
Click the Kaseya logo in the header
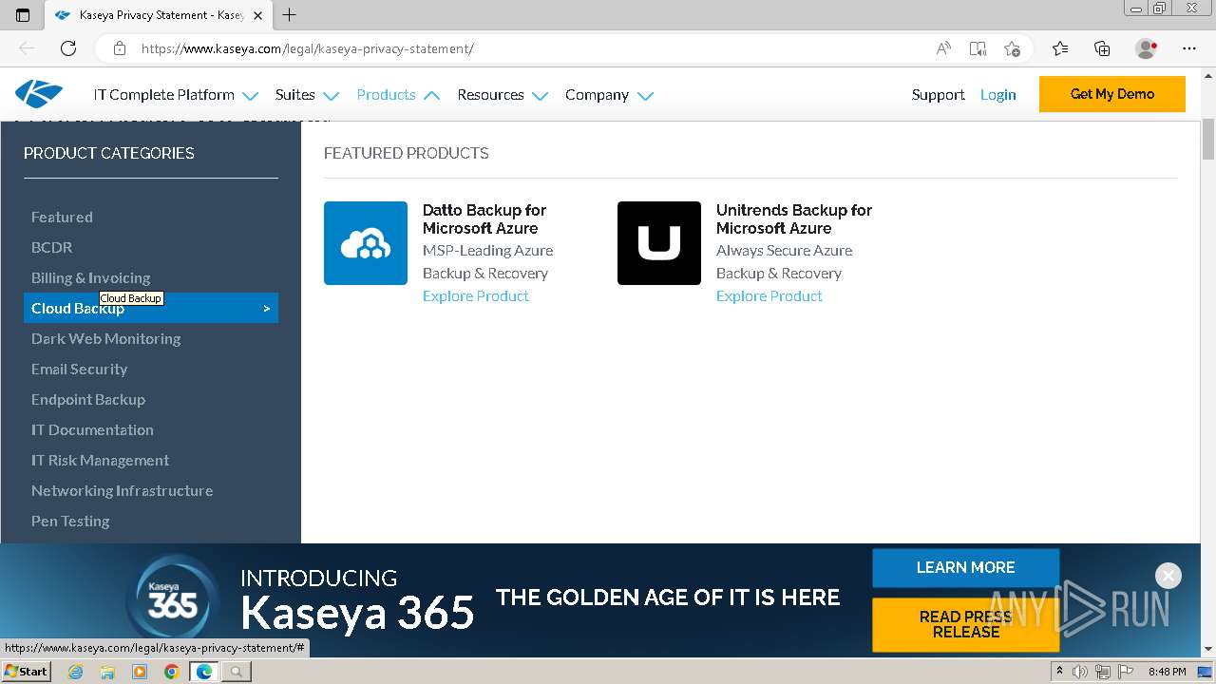click(39, 94)
